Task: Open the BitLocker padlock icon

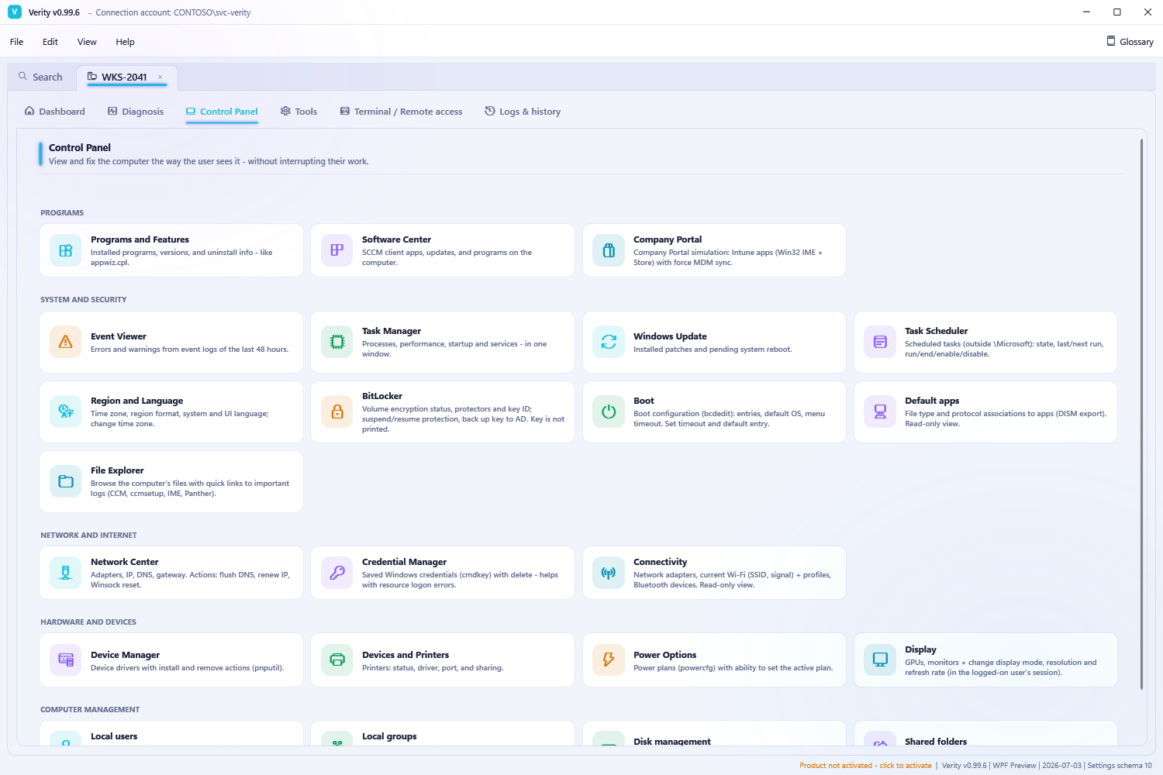Action: pyautogui.click(x=337, y=412)
